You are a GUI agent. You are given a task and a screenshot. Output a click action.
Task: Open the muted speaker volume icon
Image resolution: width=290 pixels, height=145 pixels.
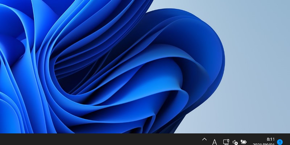click(x=235, y=142)
